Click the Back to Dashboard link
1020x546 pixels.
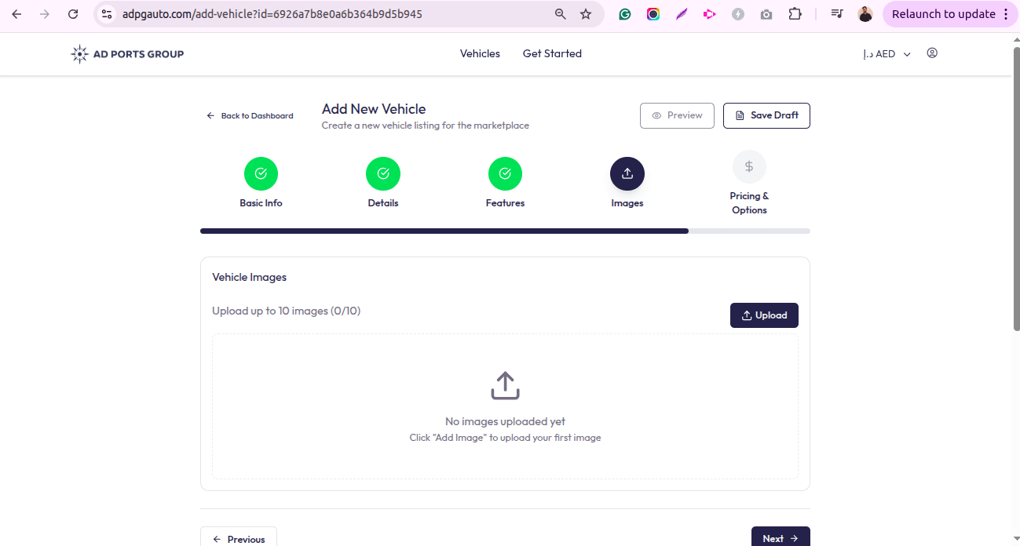click(250, 116)
